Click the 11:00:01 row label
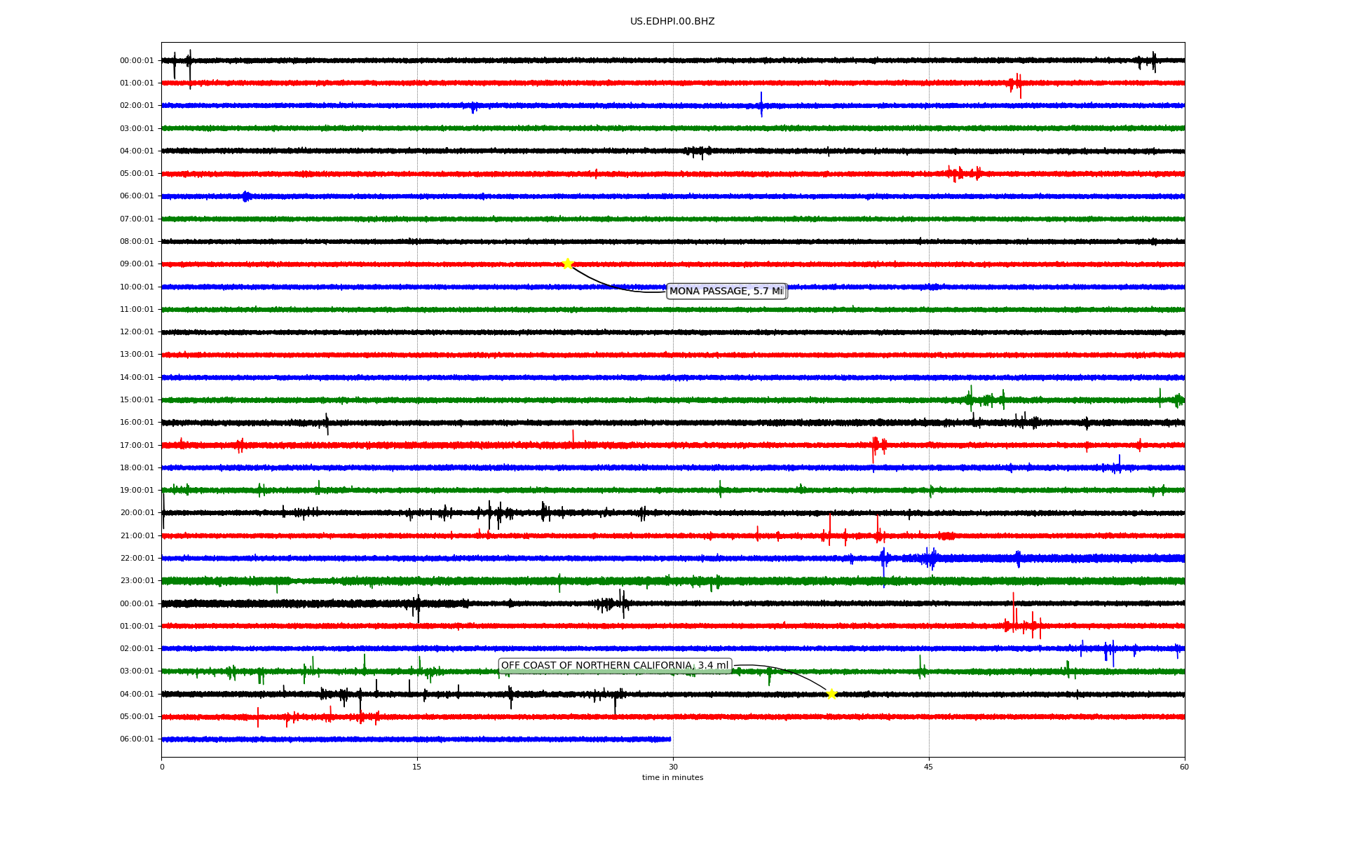The width and height of the screenshot is (1346, 841). (x=137, y=310)
